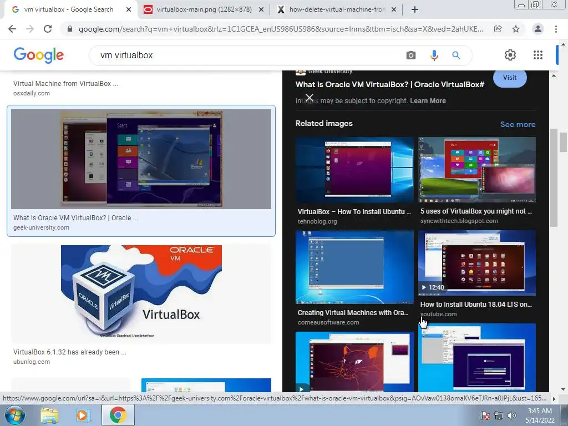568x426 pixels.
Task: Open the preview title What is Oracle VM VirtualBox
Action: pos(390,84)
